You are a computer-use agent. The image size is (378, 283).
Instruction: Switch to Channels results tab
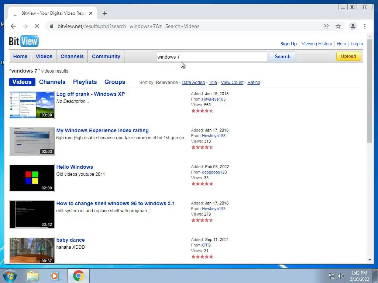click(52, 82)
